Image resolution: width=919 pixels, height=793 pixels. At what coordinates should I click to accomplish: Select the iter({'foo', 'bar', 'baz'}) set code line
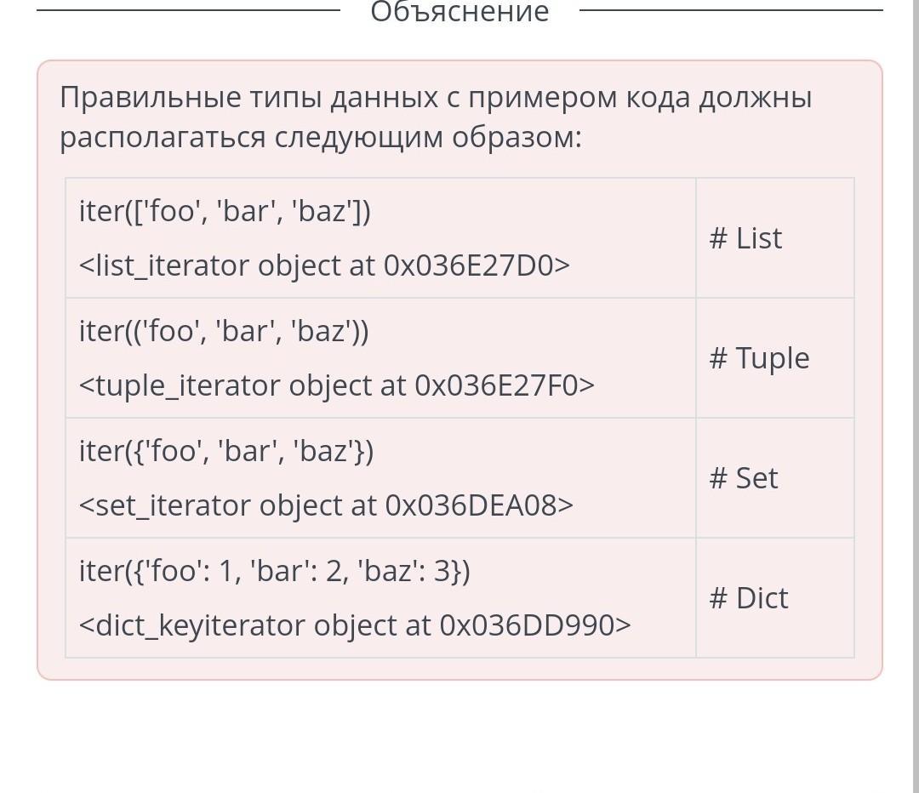click(226, 451)
